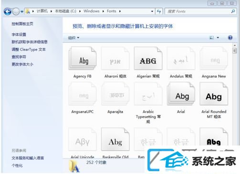Screen dimensions: 240x174
Task: Open the recent pages dropdown arrow
Action: pos(22,11)
